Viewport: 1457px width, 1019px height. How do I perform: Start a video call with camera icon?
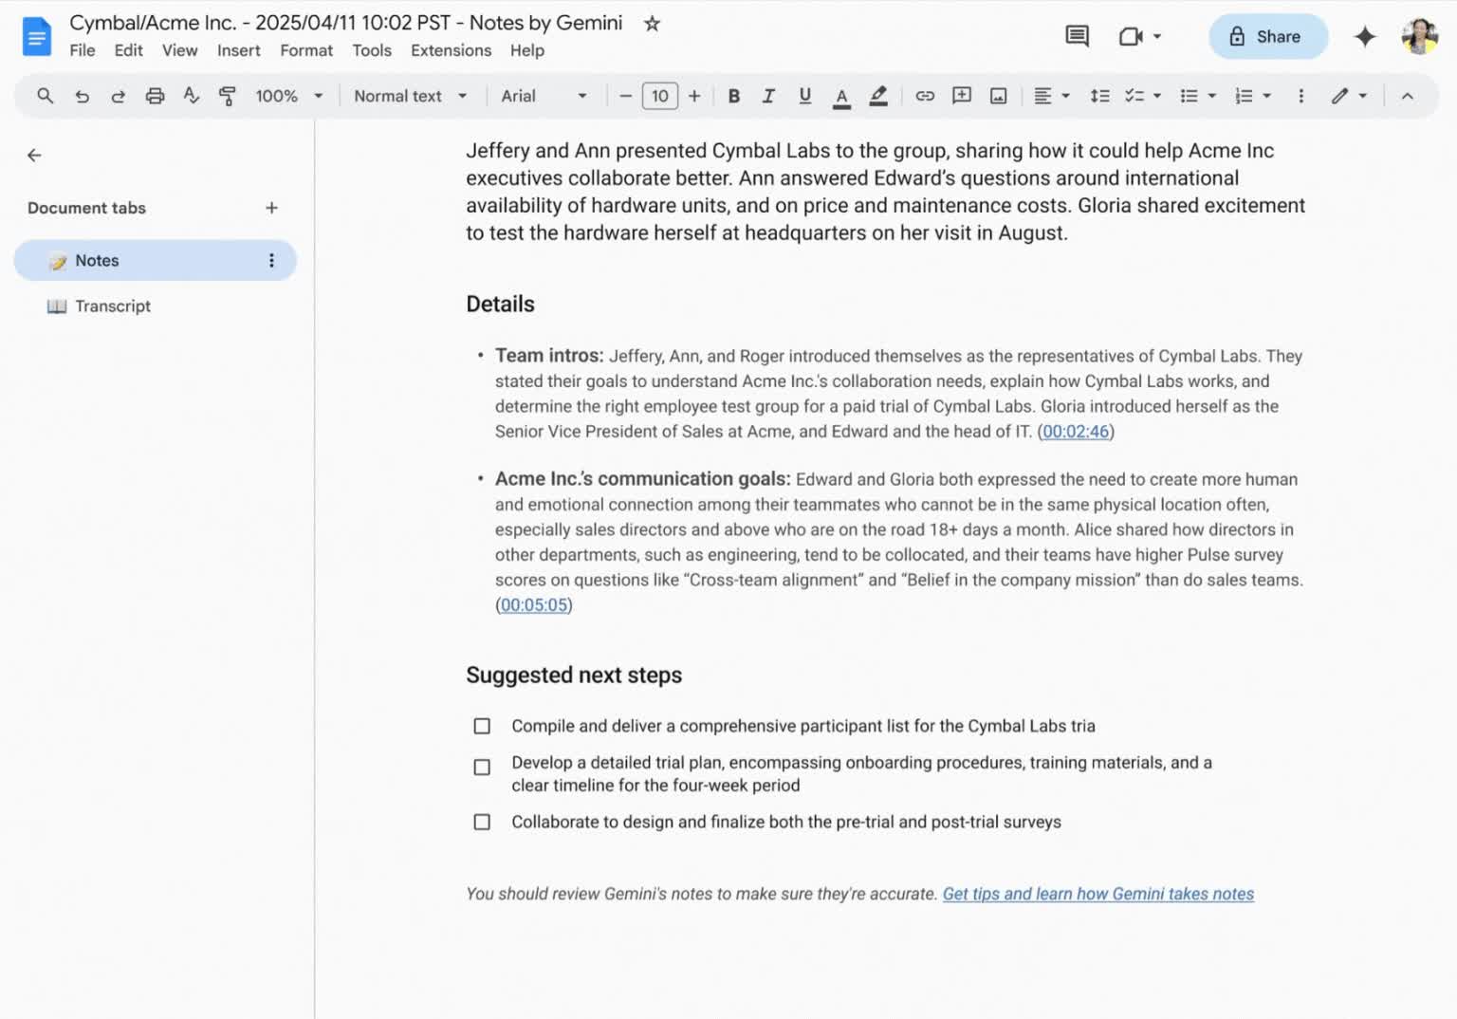coord(1130,37)
